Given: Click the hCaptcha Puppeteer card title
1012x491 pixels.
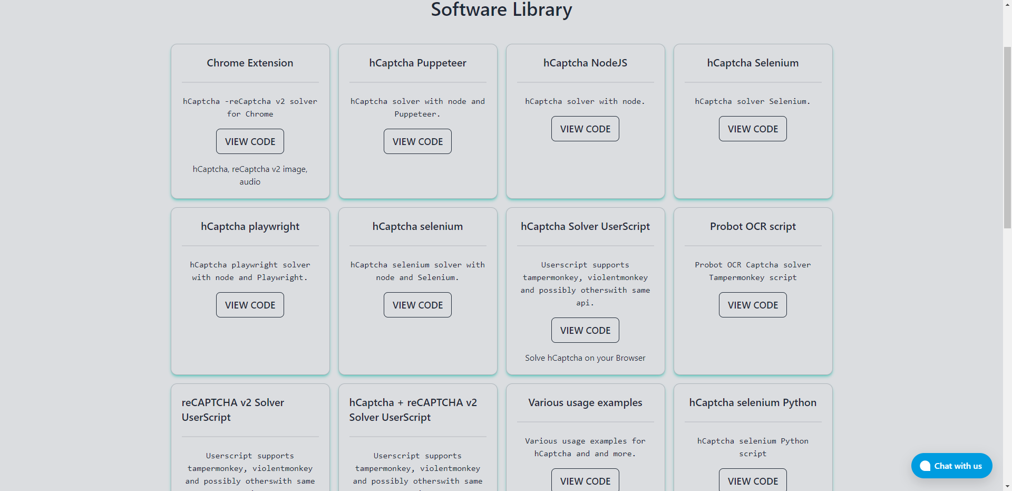Looking at the screenshot, I should 417,63.
